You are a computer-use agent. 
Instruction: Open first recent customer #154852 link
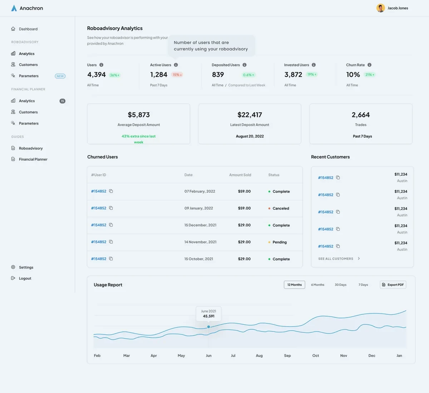(326, 178)
